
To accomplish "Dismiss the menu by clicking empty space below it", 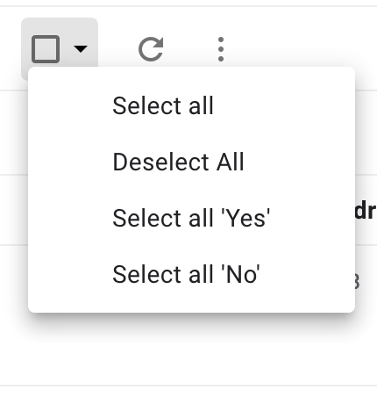I will tap(188, 351).
